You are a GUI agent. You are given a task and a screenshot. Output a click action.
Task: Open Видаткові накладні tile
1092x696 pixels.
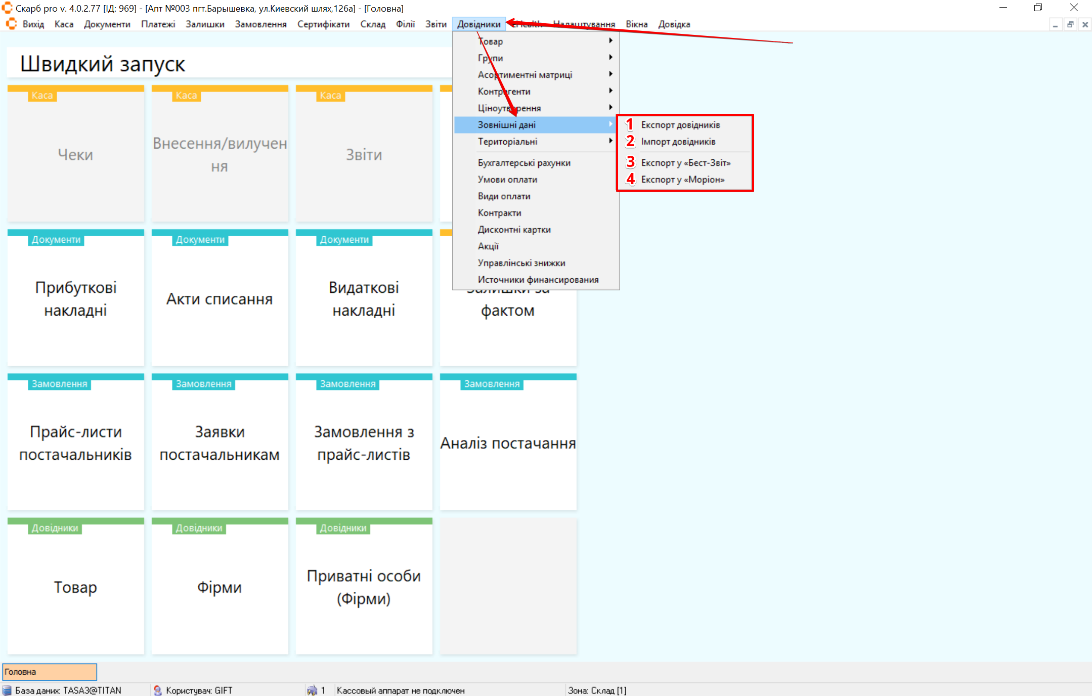pyautogui.click(x=364, y=298)
